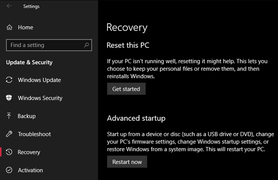Click the Home house icon
This screenshot has width=278, height=180.
[10, 27]
